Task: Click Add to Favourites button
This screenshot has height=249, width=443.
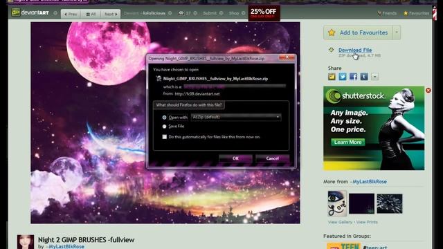Action: click(358, 33)
